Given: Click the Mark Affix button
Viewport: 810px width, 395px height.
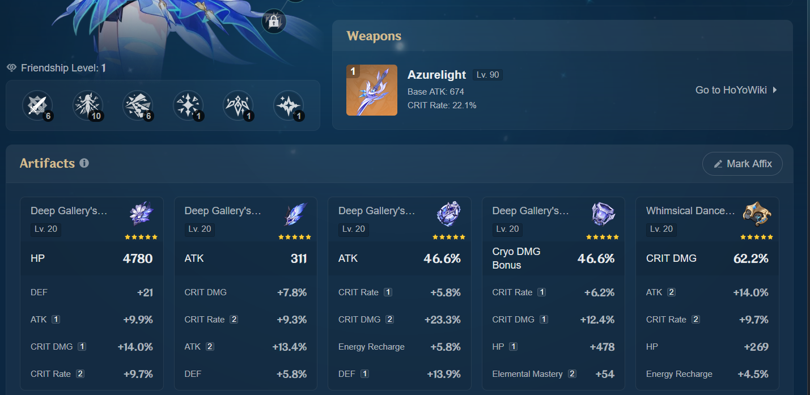Looking at the screenshot, I should pyautogui.click(x=743, y=164).
